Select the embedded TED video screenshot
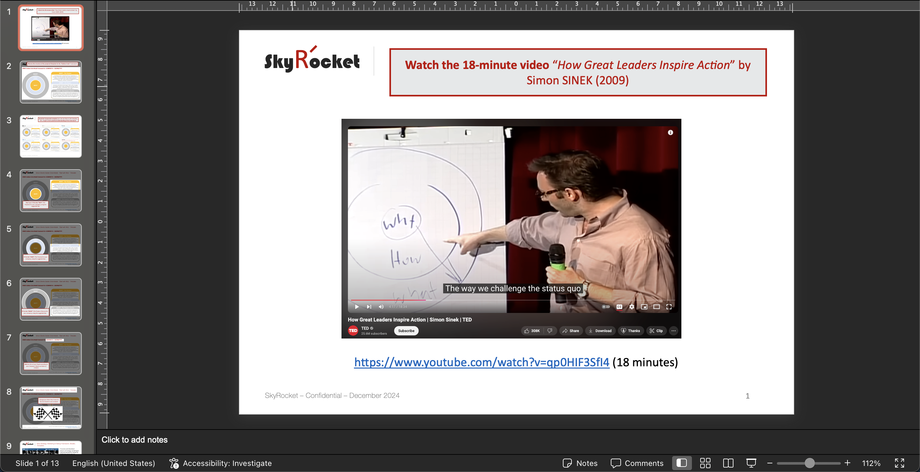This screenshot has height=472, width=920. pos(511,229)
